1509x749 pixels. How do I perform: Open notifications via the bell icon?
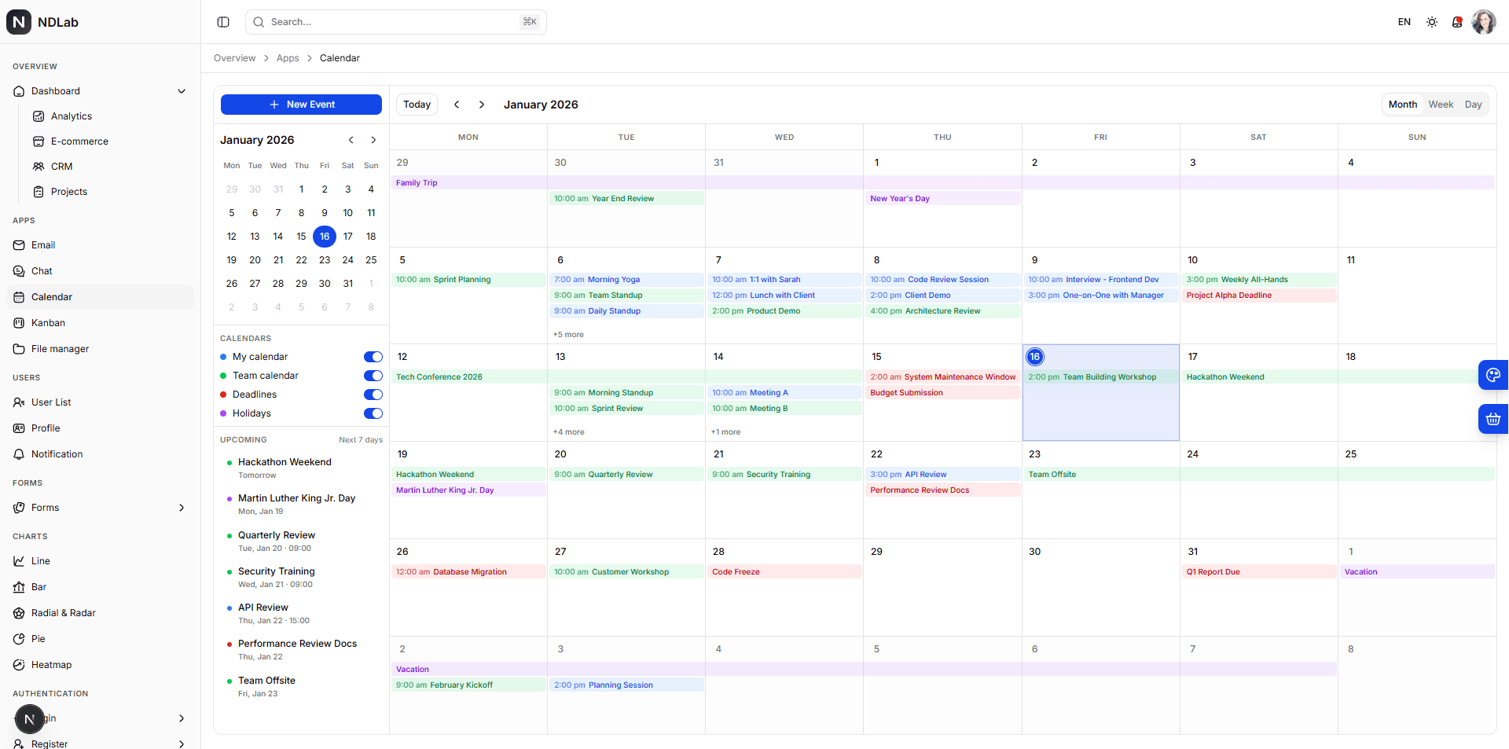pyautogui.click(x=1457, y=21)
